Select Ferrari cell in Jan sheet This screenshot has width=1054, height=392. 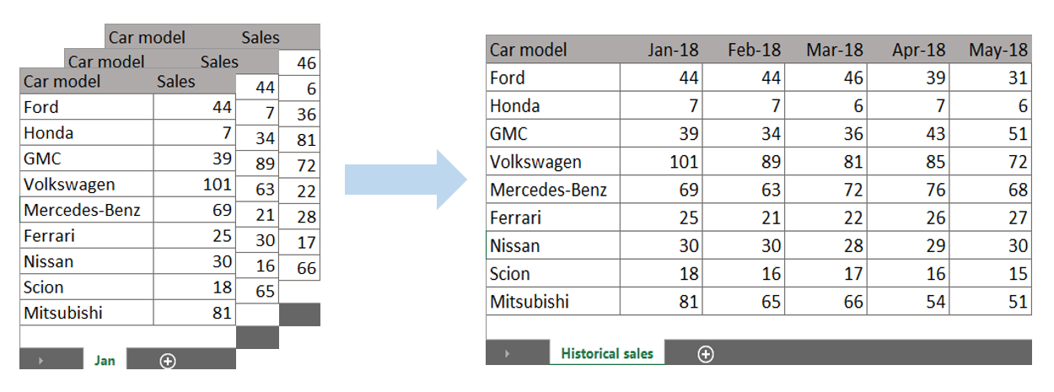click(x=86, y=235)
